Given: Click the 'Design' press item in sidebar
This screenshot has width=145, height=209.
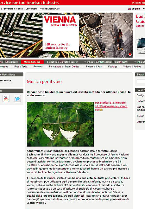Looking at the screenshot, I should (141, 95).
